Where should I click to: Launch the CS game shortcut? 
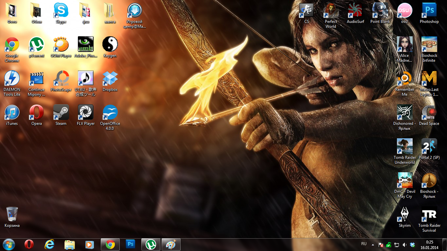(307, 13)
